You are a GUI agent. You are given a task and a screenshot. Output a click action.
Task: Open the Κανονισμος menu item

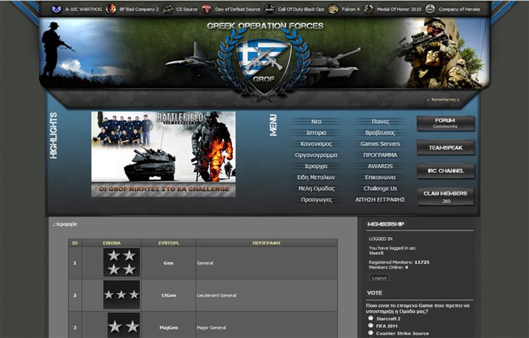316,143
